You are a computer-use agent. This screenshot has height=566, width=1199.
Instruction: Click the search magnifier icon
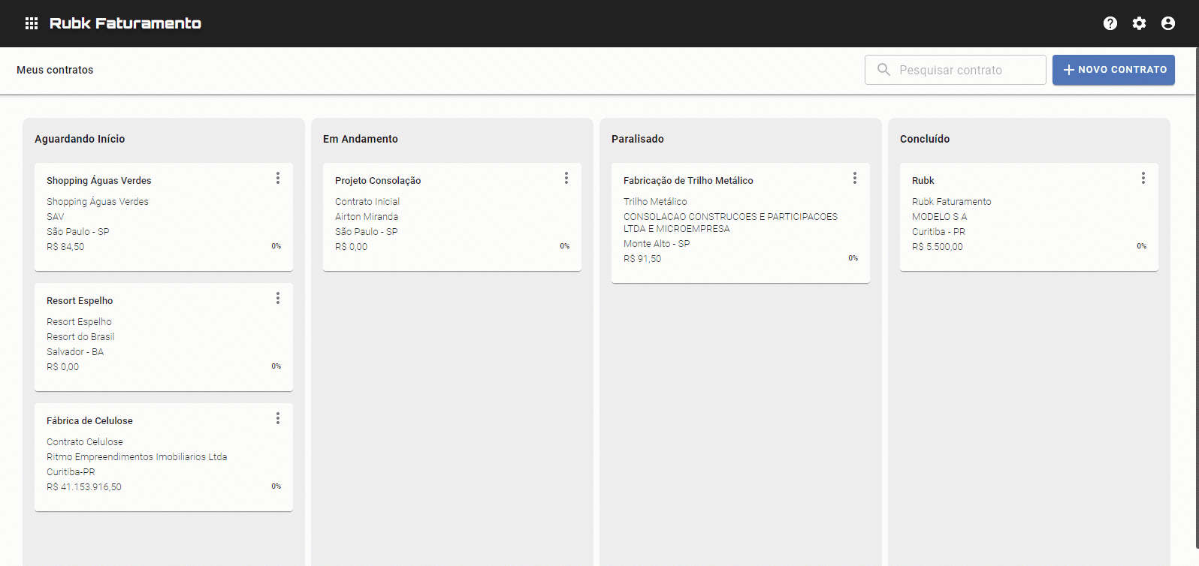(883, 70)
